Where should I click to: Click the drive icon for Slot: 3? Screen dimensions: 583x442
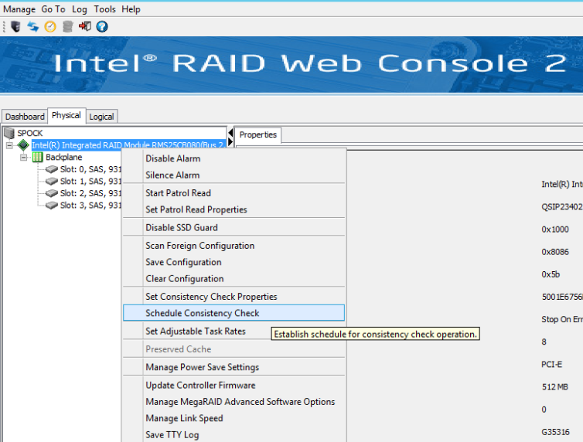coord(52,206)
